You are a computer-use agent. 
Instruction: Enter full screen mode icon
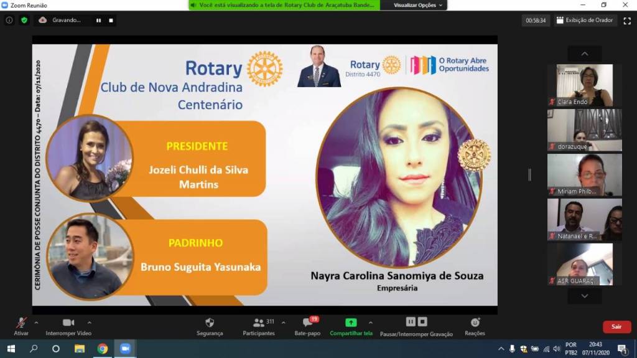click(627, 21)
